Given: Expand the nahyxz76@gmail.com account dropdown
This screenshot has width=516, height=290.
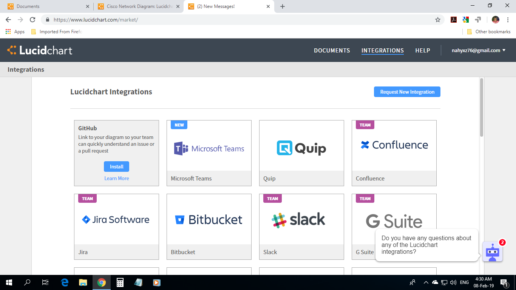Looking at the screenshot, I should (479, 50).
